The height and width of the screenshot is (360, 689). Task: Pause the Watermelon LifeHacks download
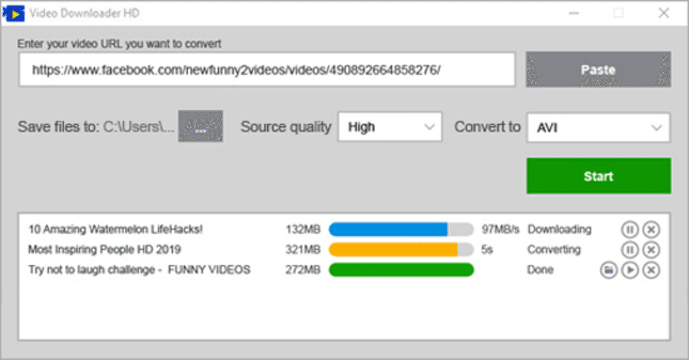[630, 230]
